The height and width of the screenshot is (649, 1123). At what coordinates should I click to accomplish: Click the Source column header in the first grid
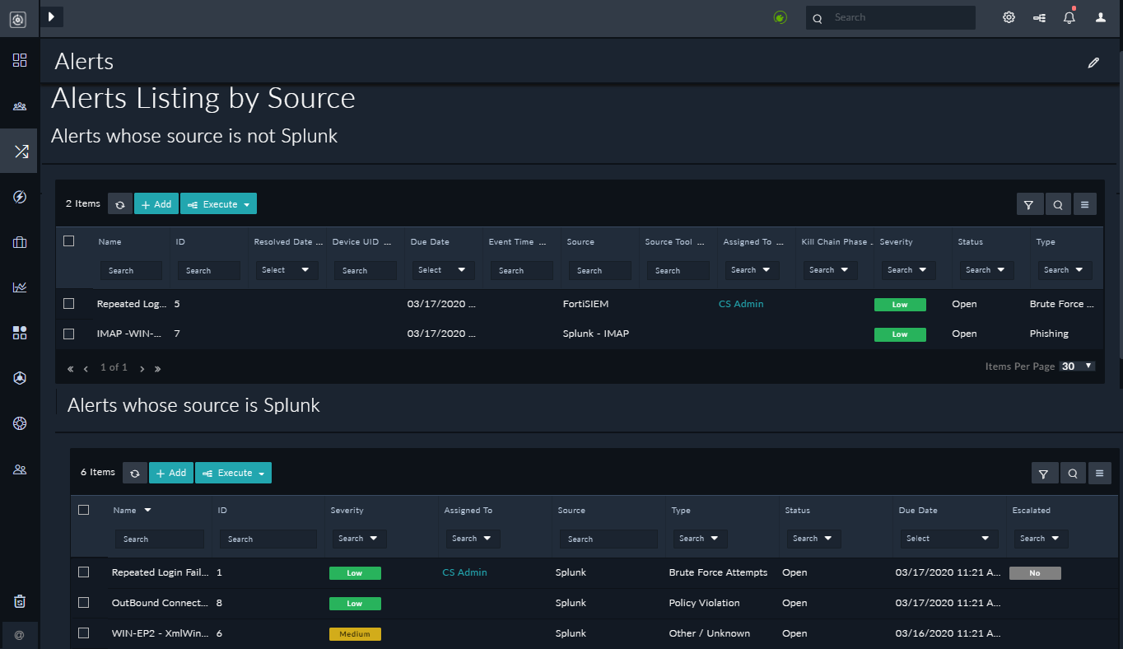click(x=580, y=242)
